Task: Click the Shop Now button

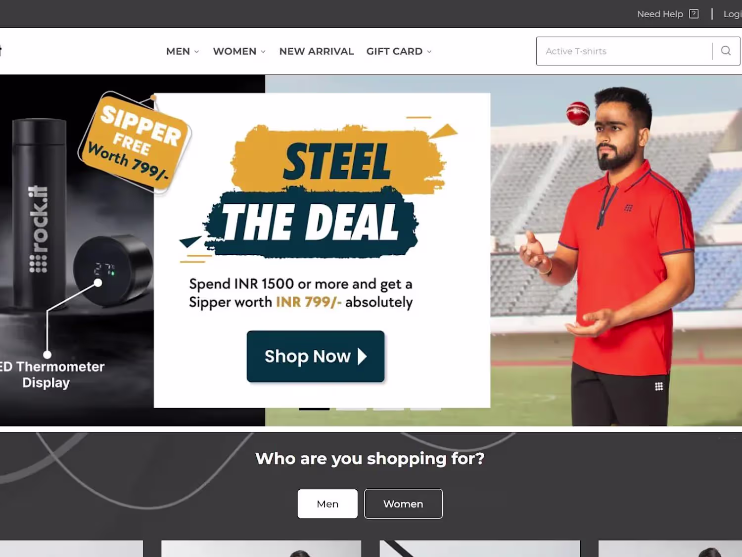Action: pos(316,356)
